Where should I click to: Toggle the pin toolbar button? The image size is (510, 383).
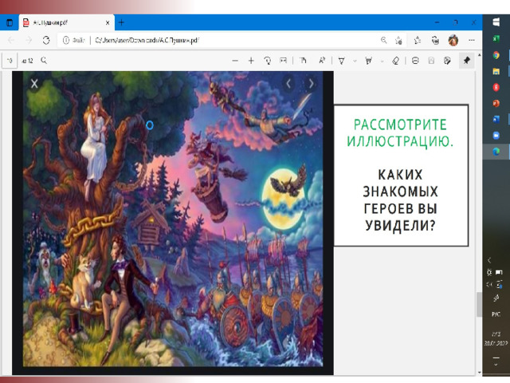pos(466,61)
